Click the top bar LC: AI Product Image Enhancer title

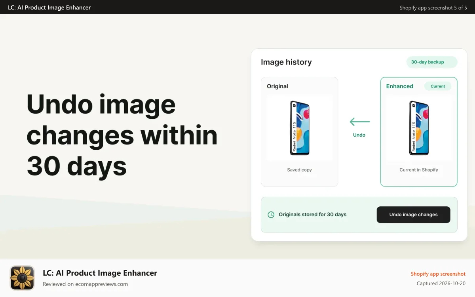point(49,8)
